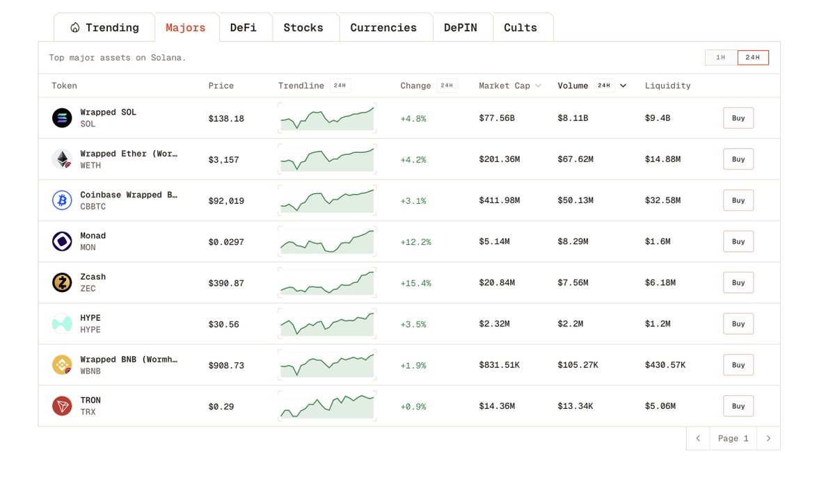Buy the HYPE token

(738, 323)
